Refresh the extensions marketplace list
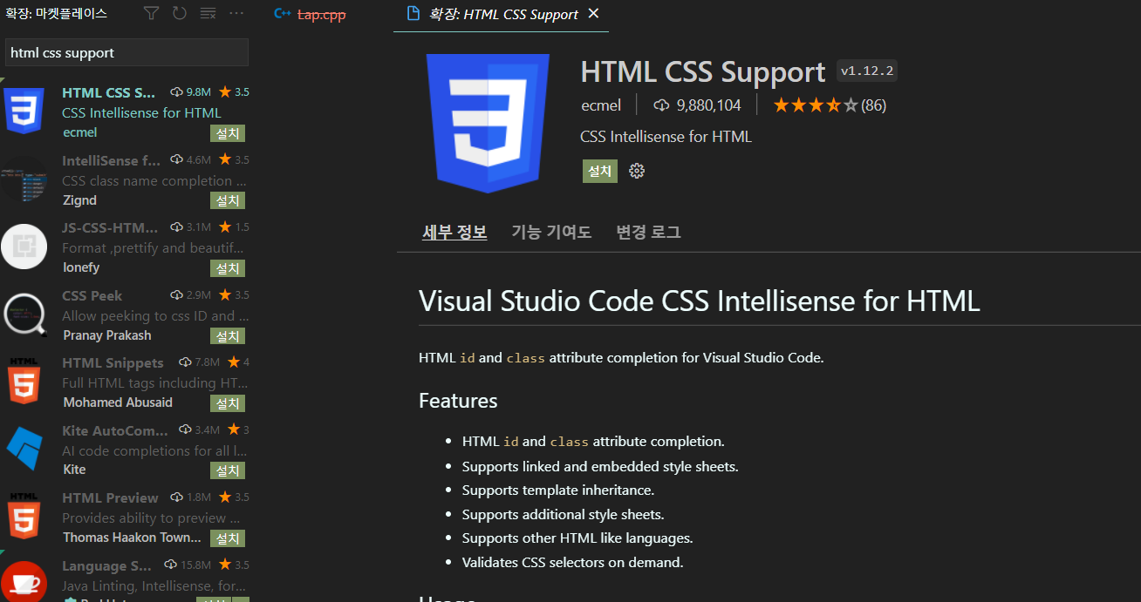1141x602 pixels. [x=179, y=13]
